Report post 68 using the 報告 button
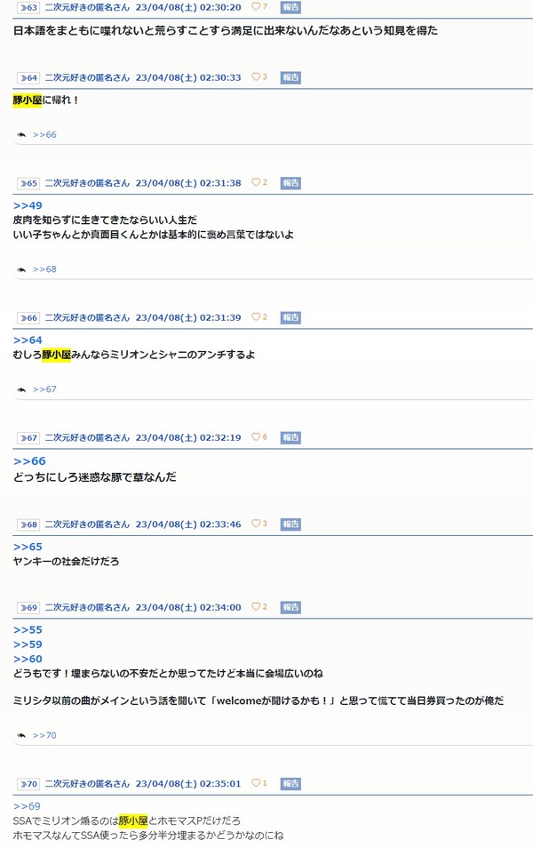The image size is (533, 848). (x=290, y=524)
